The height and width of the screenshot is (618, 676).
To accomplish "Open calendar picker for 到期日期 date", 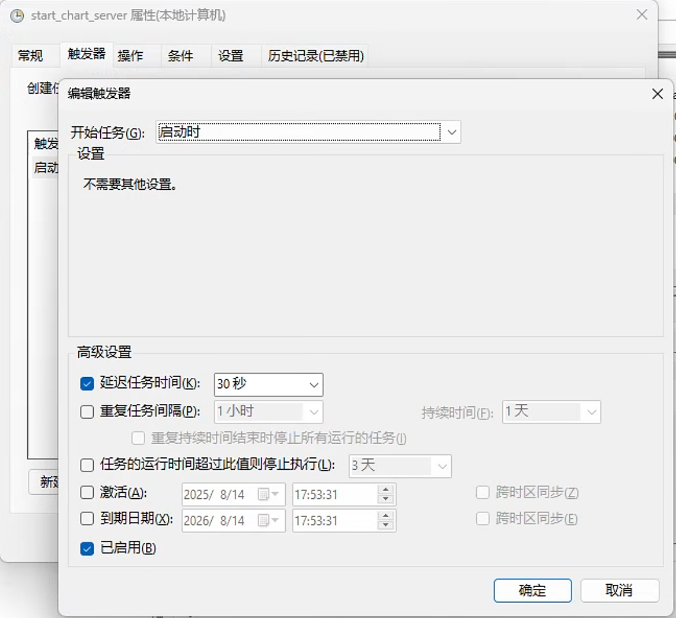I will pos(268,521).
